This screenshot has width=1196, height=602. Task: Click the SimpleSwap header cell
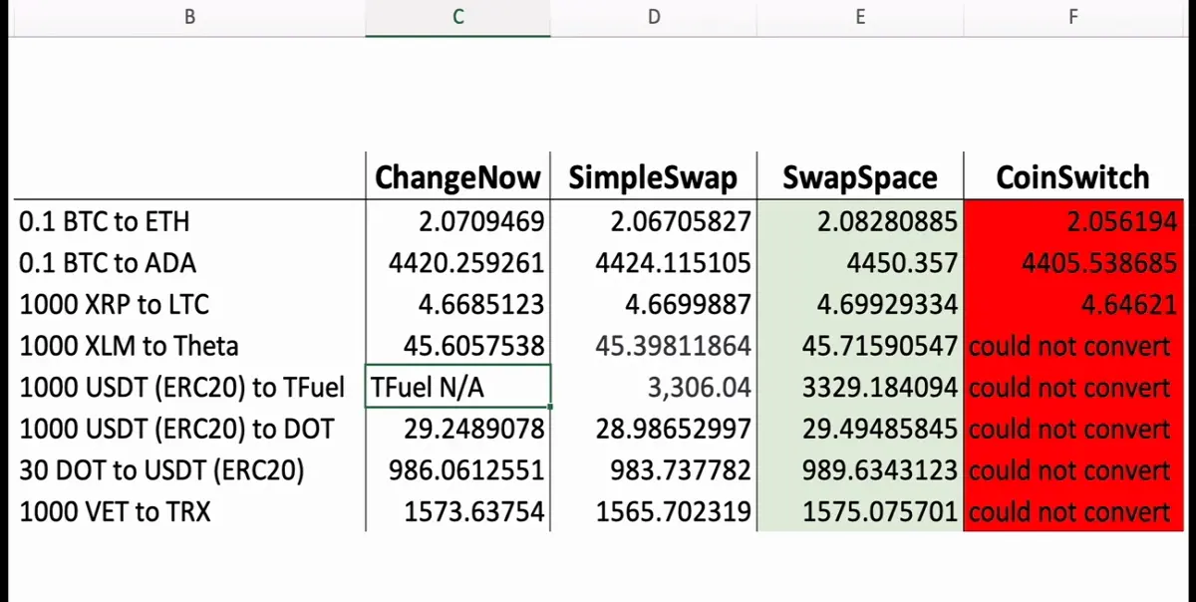point(653,176)
